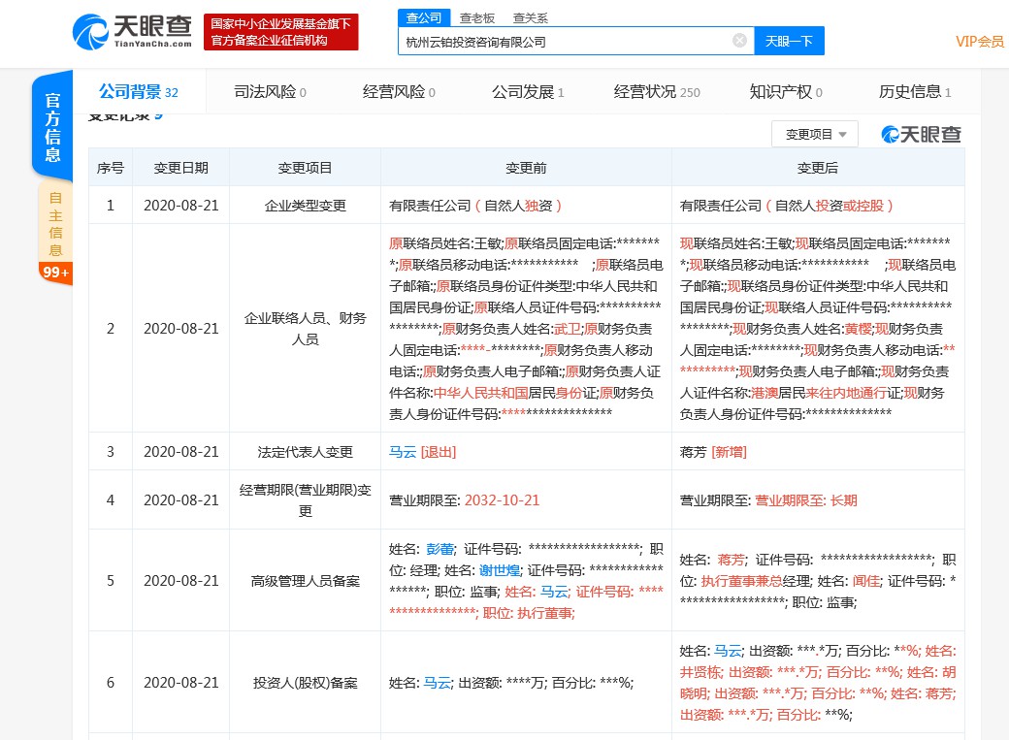
Task: Click the 变更日期 column header
Action: tap(180, 168)
